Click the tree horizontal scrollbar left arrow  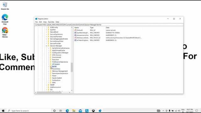(36, 92)
